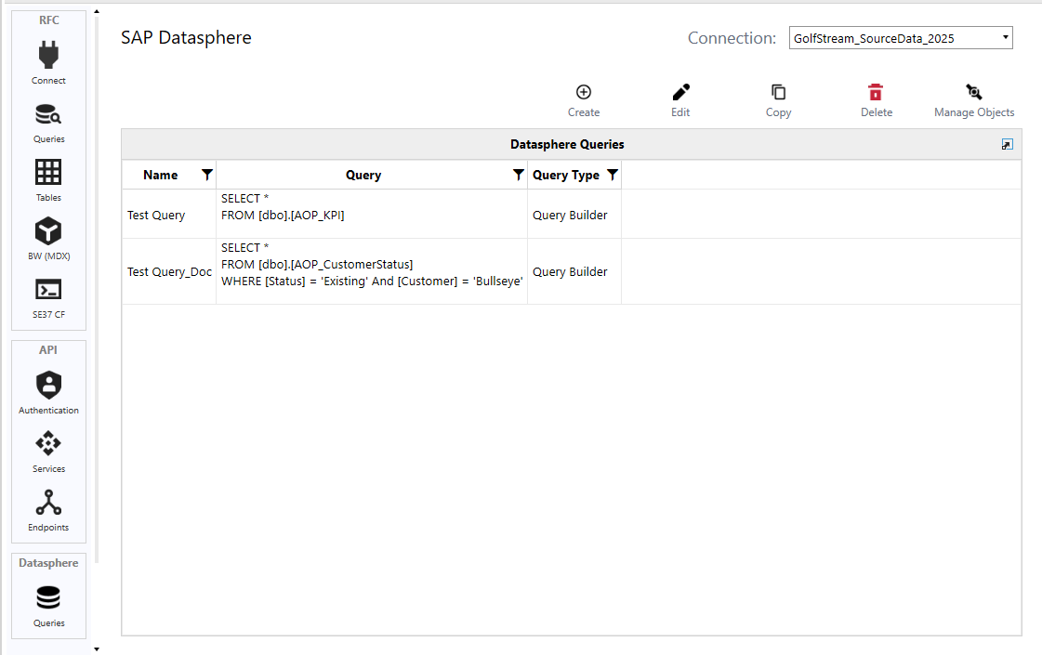Edit the selected query
Viewport: 1042px width, 655px height.
point(680,100)
